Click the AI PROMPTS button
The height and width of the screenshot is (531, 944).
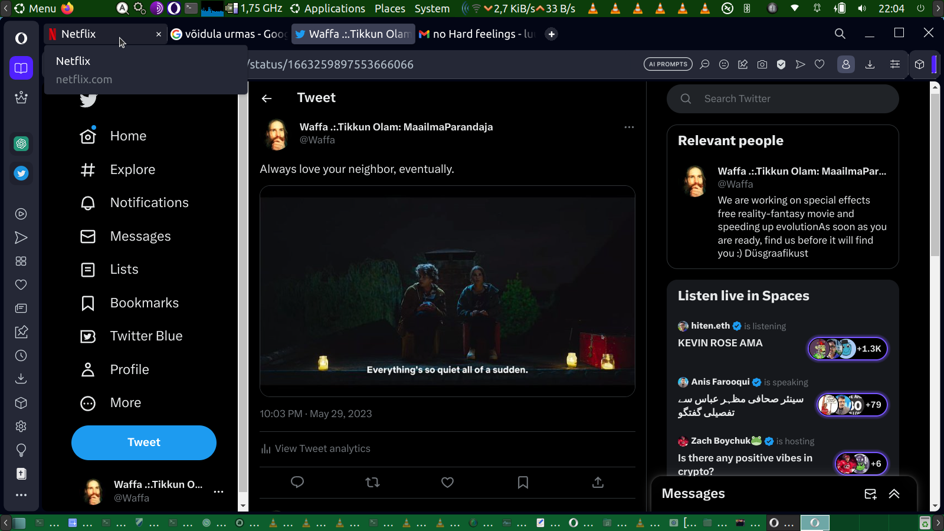pyautogui.click(x=668, y=64)
